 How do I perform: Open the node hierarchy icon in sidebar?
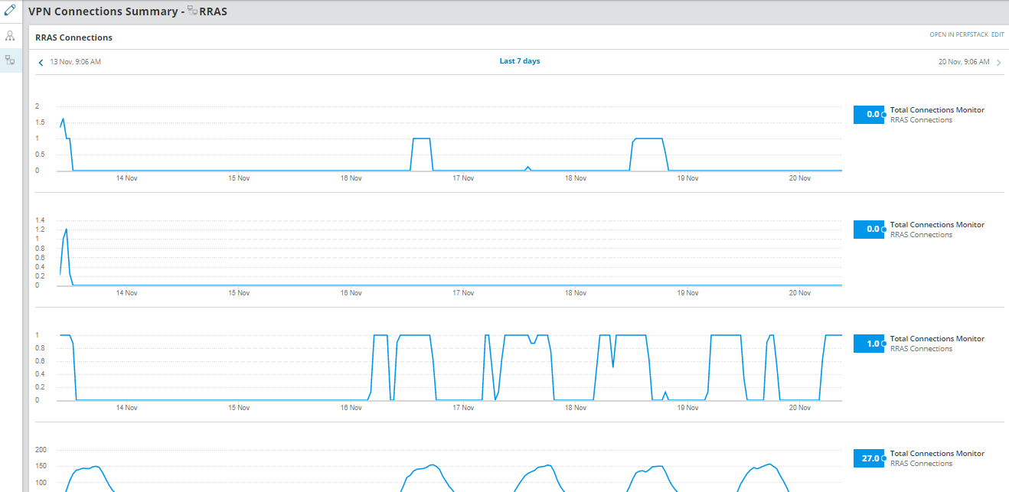10,36
